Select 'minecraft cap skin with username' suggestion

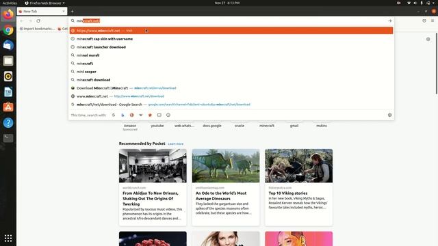[x=231, y=39]
